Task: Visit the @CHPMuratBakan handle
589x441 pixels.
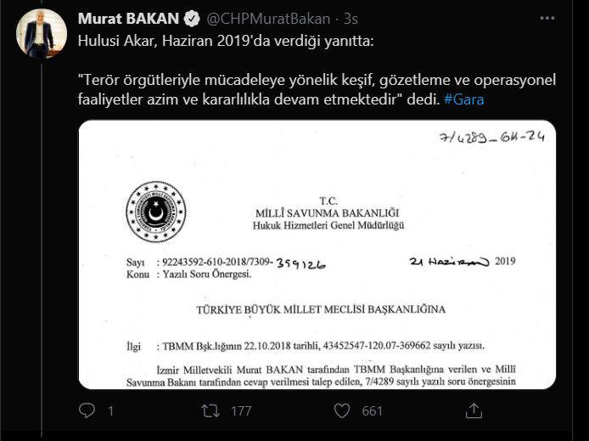Action: tap(268, 19)
